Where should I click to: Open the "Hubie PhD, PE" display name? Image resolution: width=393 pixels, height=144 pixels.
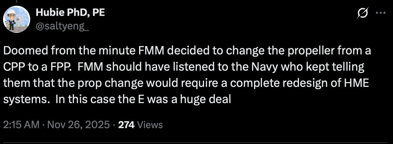70,13
